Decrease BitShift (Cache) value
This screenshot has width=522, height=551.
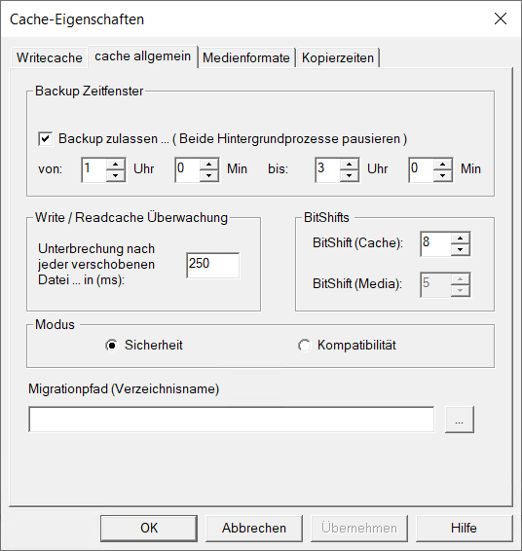click(460, 249)
